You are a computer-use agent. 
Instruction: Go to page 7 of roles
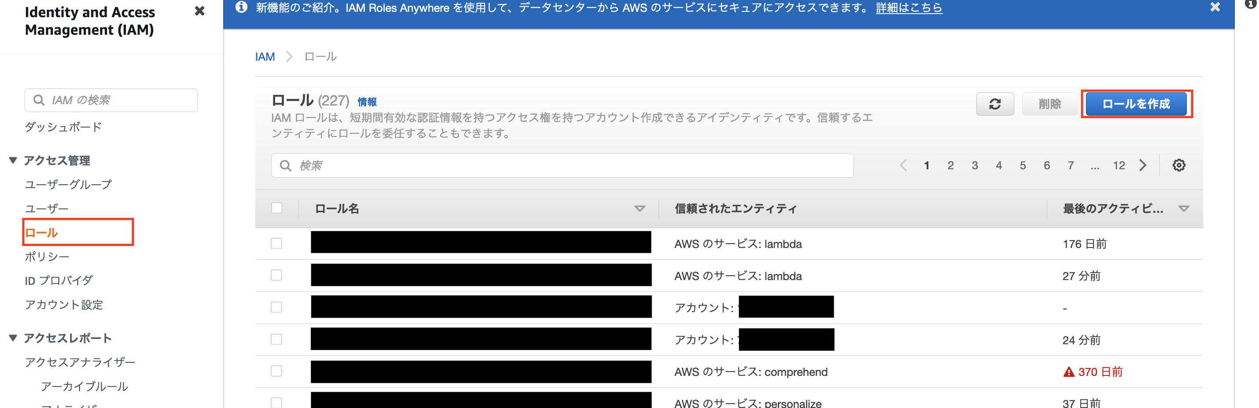(1070, 165)
